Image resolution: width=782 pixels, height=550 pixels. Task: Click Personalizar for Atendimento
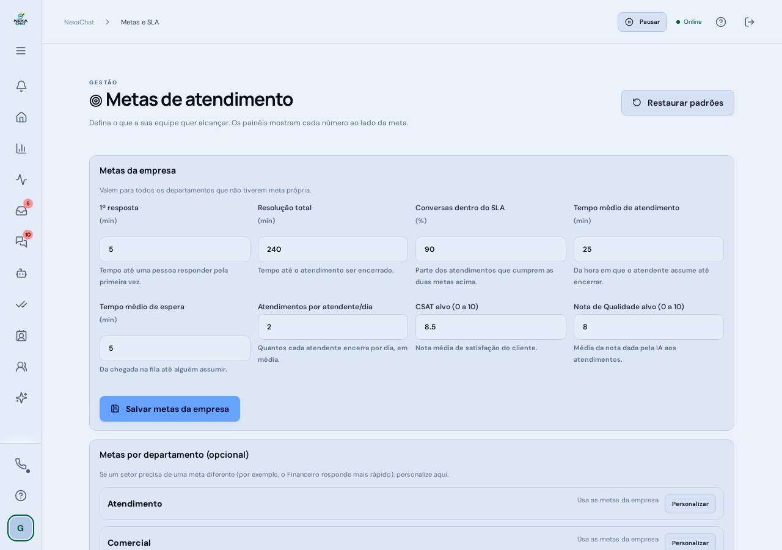click(690, 504)
